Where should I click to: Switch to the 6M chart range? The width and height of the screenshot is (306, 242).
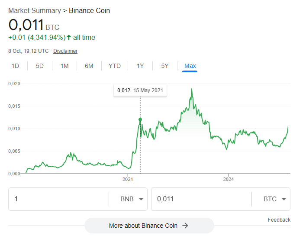(89, 66)
